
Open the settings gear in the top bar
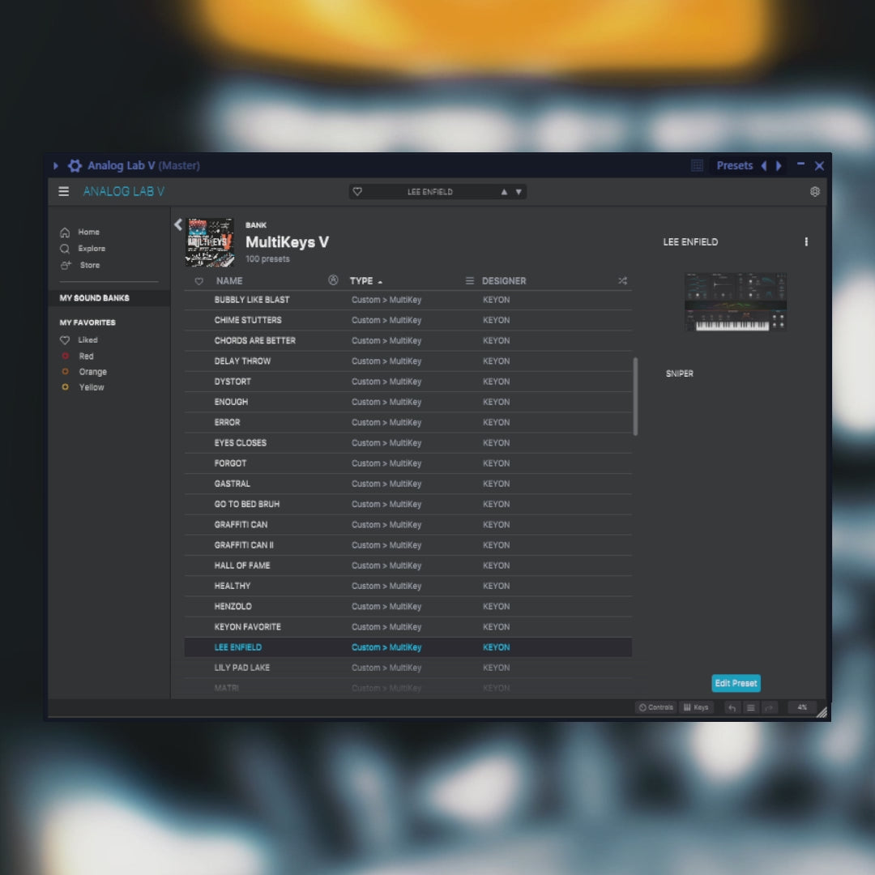pyautogui.click(x=814, y=192)
